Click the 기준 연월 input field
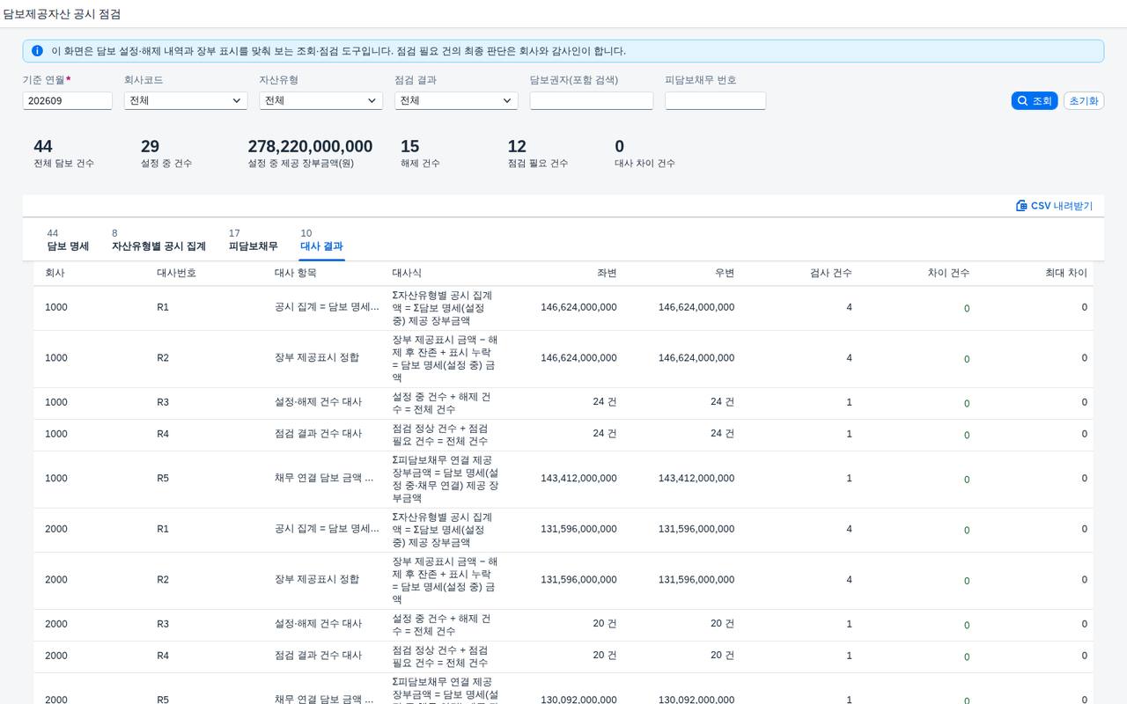 68,101
